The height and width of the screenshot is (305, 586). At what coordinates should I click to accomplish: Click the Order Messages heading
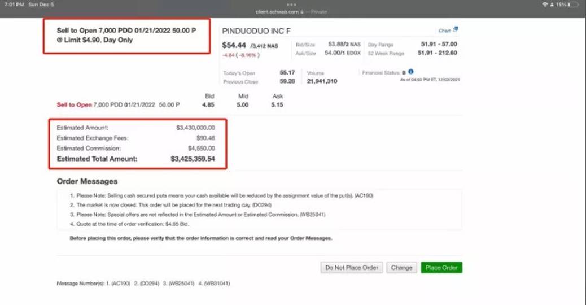[x=87, y=181]
